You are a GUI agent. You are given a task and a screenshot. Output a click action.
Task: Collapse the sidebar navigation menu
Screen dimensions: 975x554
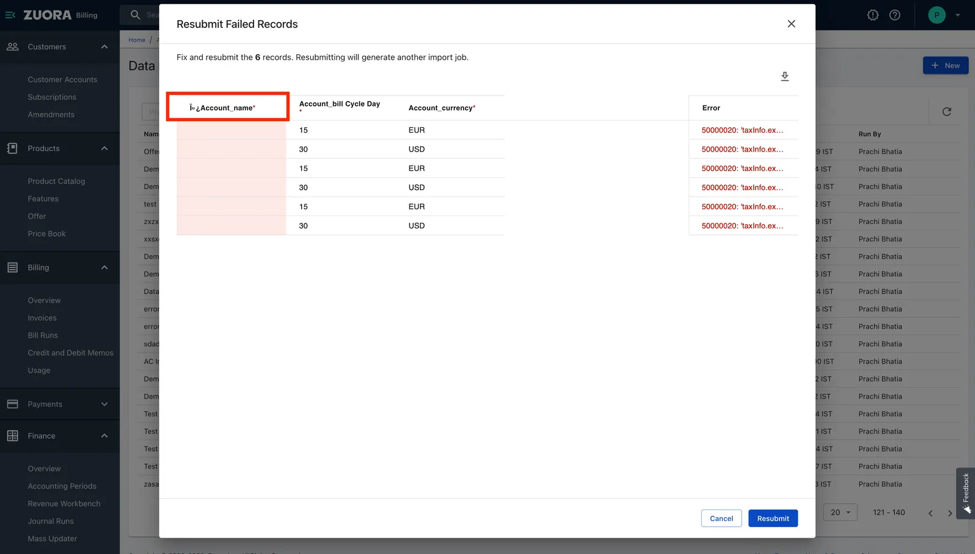[x=10, y=15]
